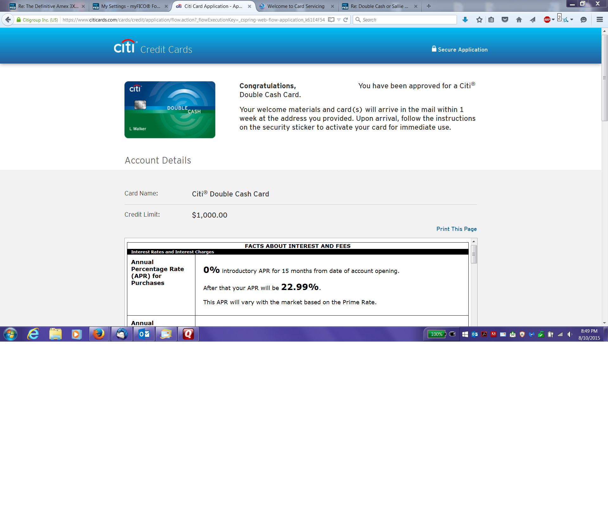This screenshot has height=525, width=608.
Task: Switch to 'Re: The Definitive Amex 3X' tab
Action: [48, 6]
